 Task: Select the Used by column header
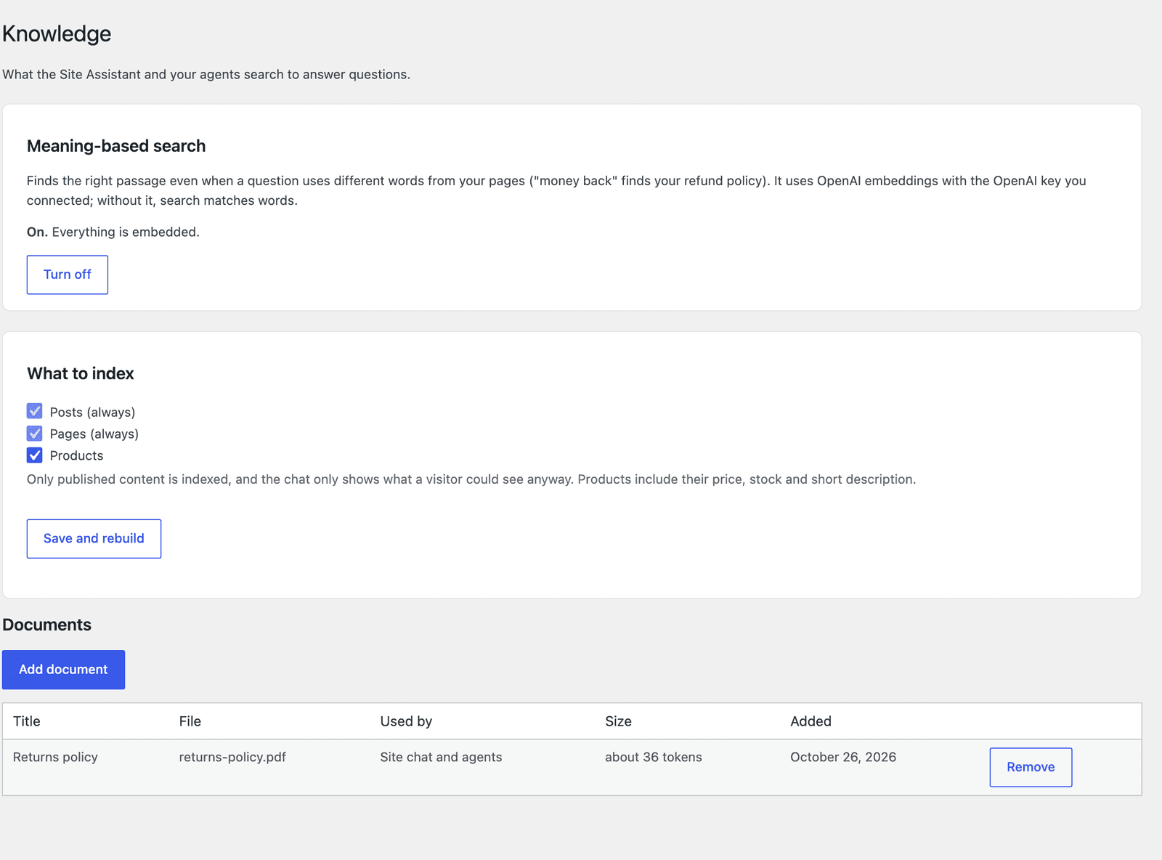[x=406, y=721]
